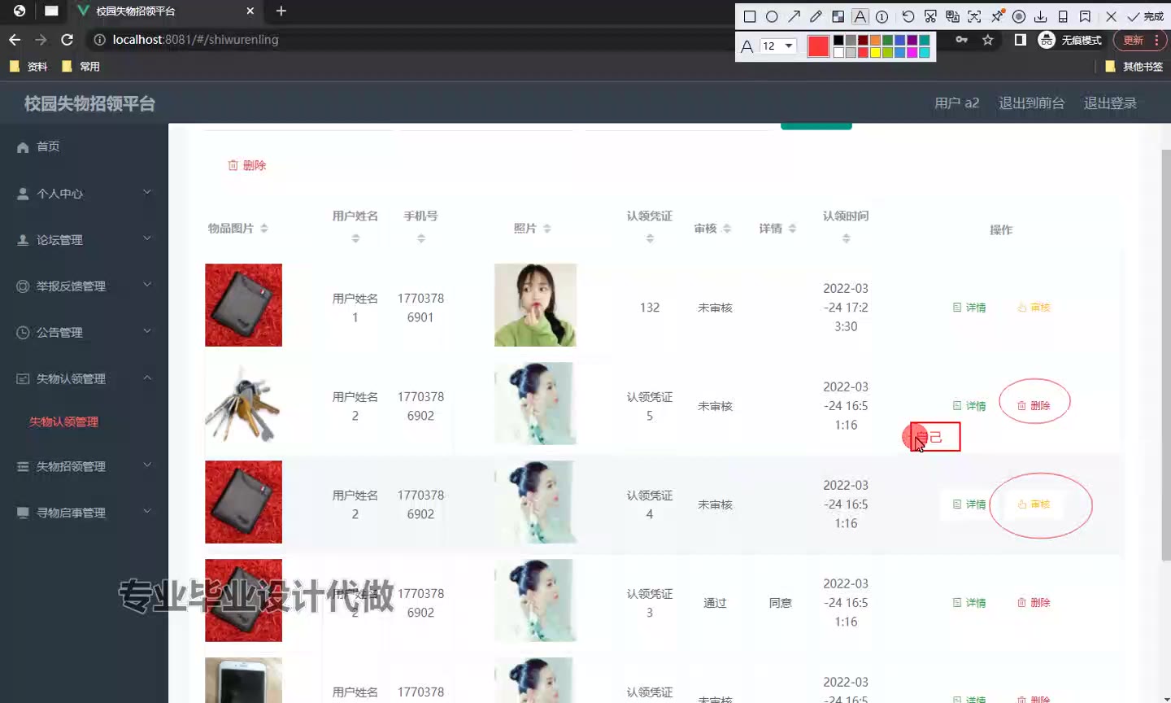This screenshot has height=703, width=1171.
Task: Pick the yellow color swatch
Action: [x=875, y=53]
